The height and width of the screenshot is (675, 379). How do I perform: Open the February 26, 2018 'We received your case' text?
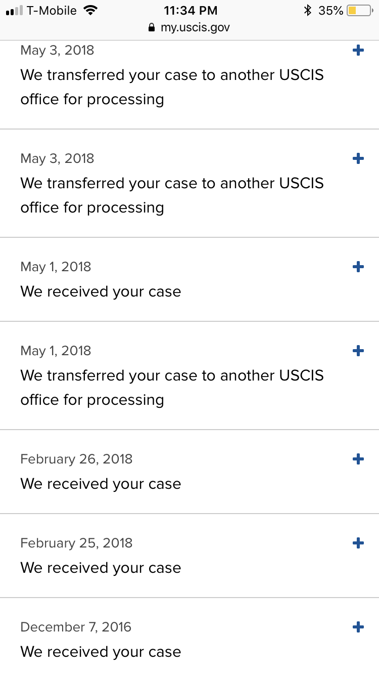point(101,484)
